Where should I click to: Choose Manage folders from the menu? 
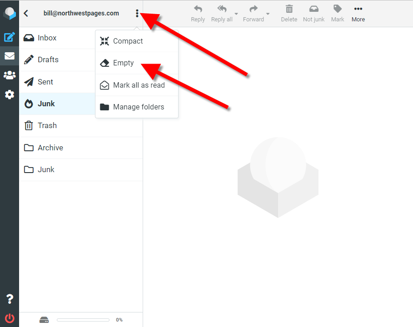(137, 107)
